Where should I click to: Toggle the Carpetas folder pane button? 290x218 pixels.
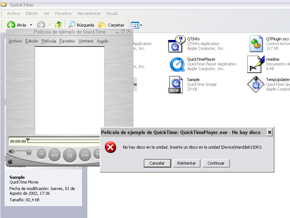click(x=112, y=25)
